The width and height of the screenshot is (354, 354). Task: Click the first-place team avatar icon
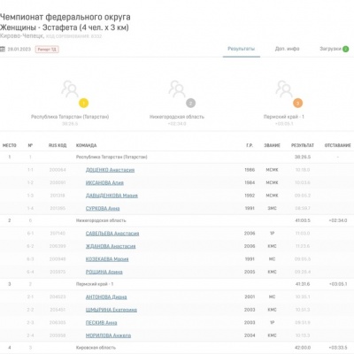[70, 88]
